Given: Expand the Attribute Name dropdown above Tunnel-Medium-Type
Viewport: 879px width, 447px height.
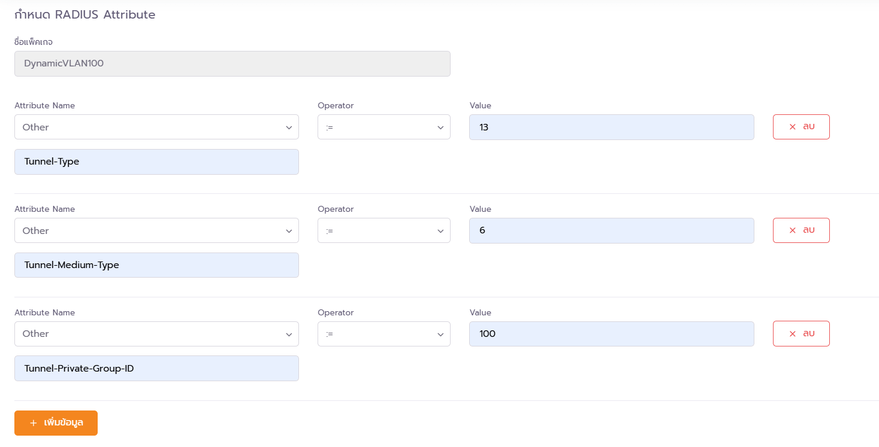Looking at the screenshot, I should 156,230.
